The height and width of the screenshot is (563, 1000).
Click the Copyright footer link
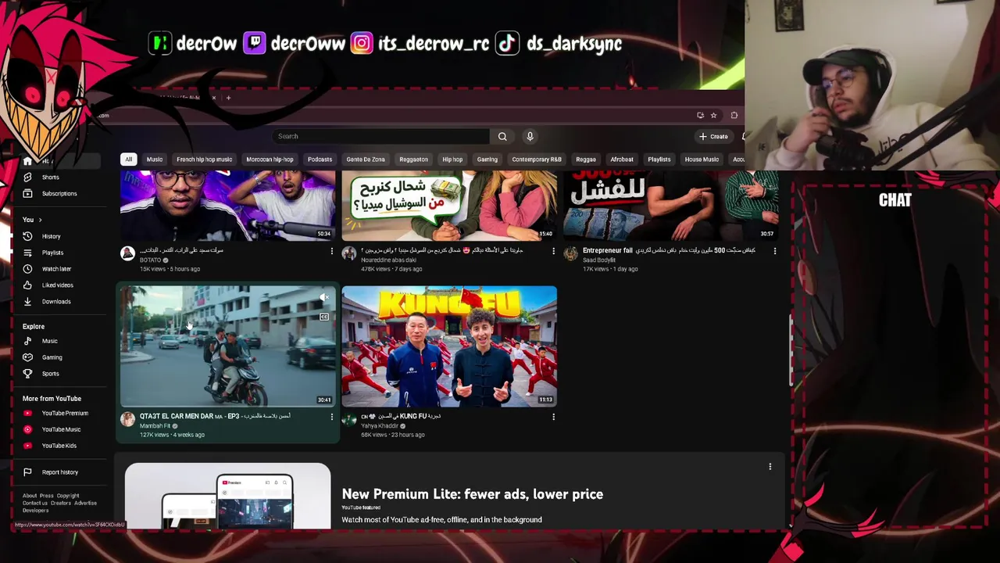(68, 496)
